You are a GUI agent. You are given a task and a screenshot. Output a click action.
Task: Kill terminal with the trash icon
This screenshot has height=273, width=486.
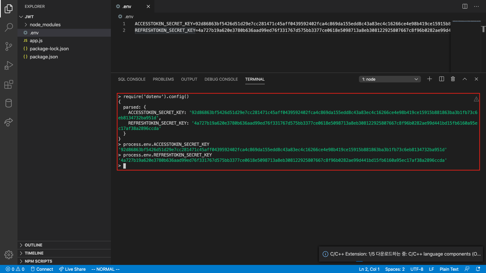point(453,79)
